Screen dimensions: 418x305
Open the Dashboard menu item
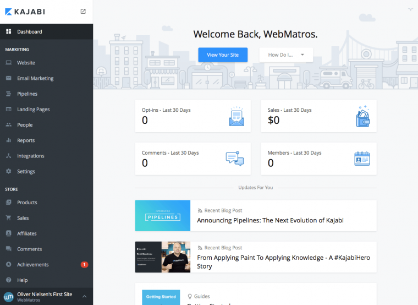tap(46, 31)
